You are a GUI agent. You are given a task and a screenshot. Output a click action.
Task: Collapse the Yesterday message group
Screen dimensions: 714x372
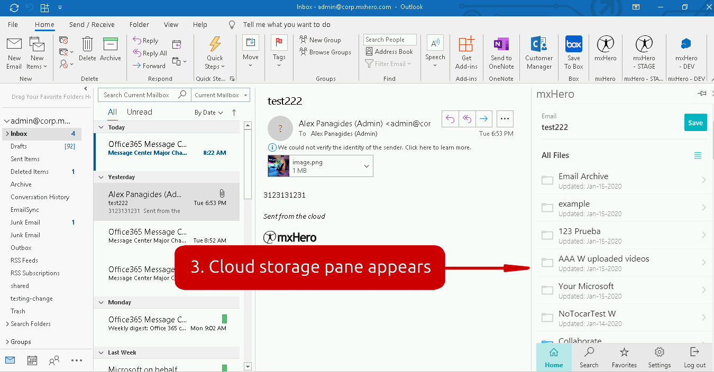[x=101, y=178]
